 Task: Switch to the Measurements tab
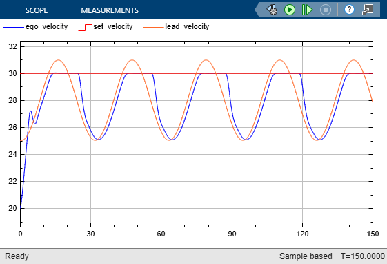click(x=110, y=10)
